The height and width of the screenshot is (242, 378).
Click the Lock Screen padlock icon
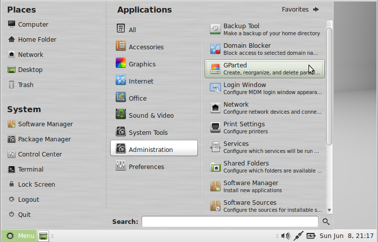[x=12, y=184]
